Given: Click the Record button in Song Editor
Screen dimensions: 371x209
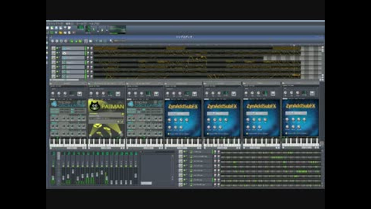Looking at the screenshot, I should pos(57,41).
